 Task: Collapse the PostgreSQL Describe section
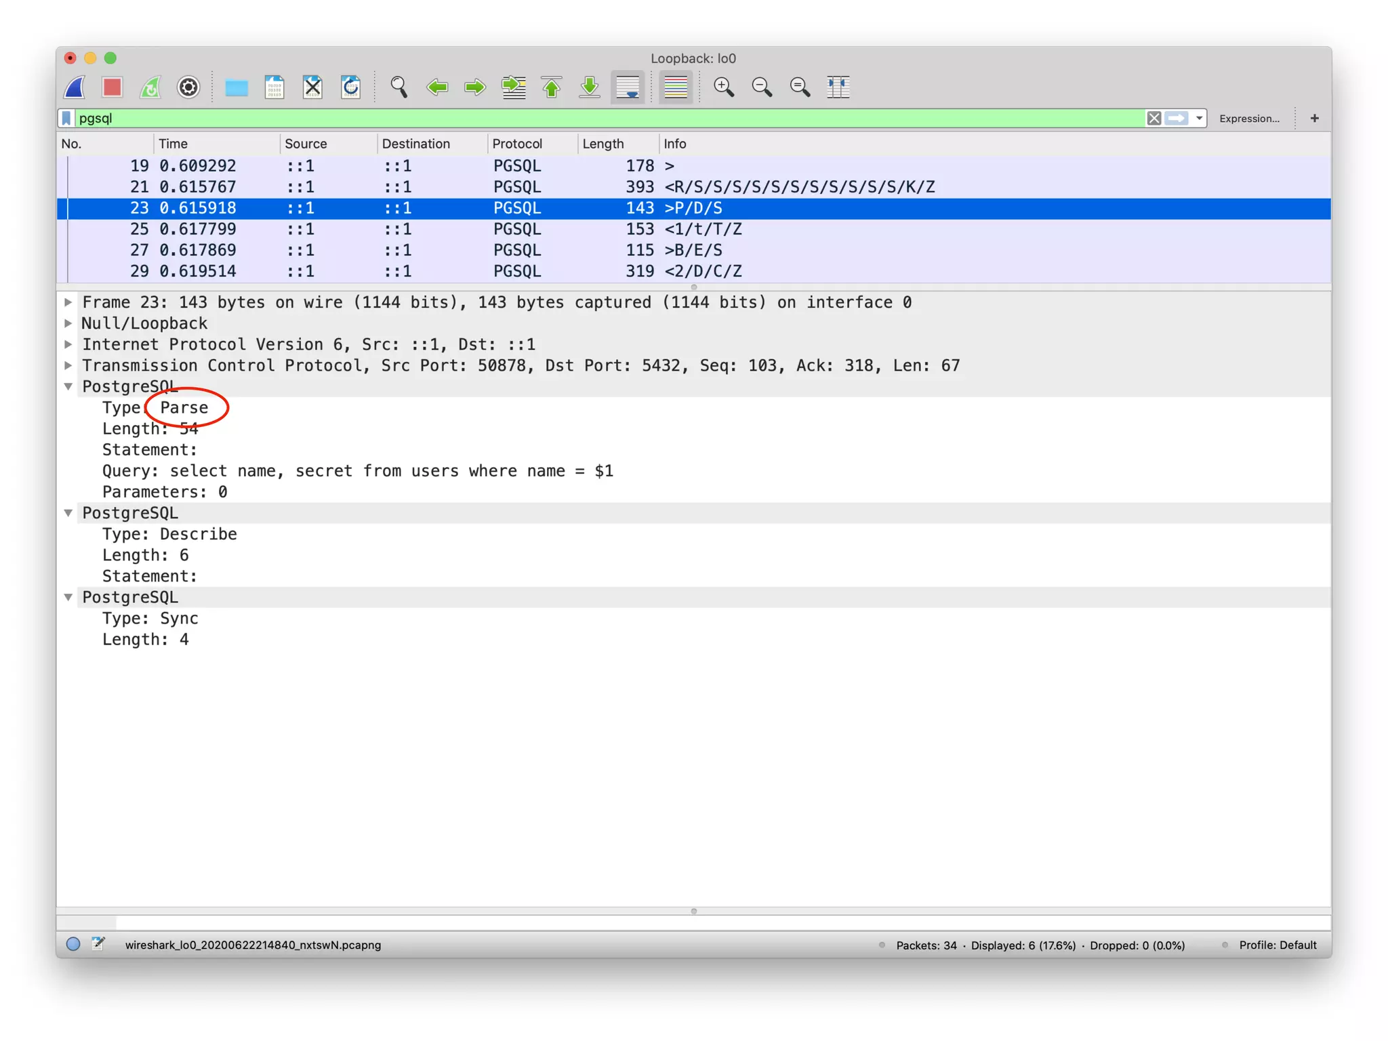point(68,513)
